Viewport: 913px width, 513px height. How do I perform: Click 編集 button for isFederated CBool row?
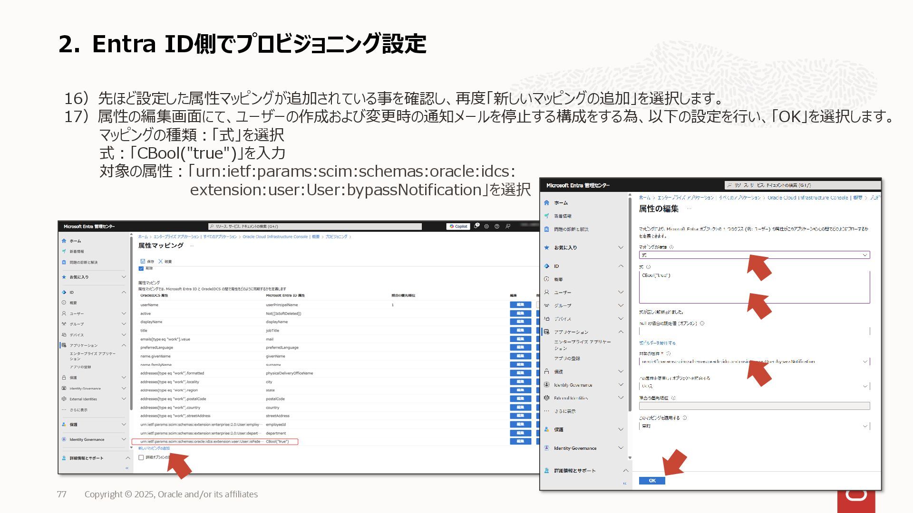(520, 441)
